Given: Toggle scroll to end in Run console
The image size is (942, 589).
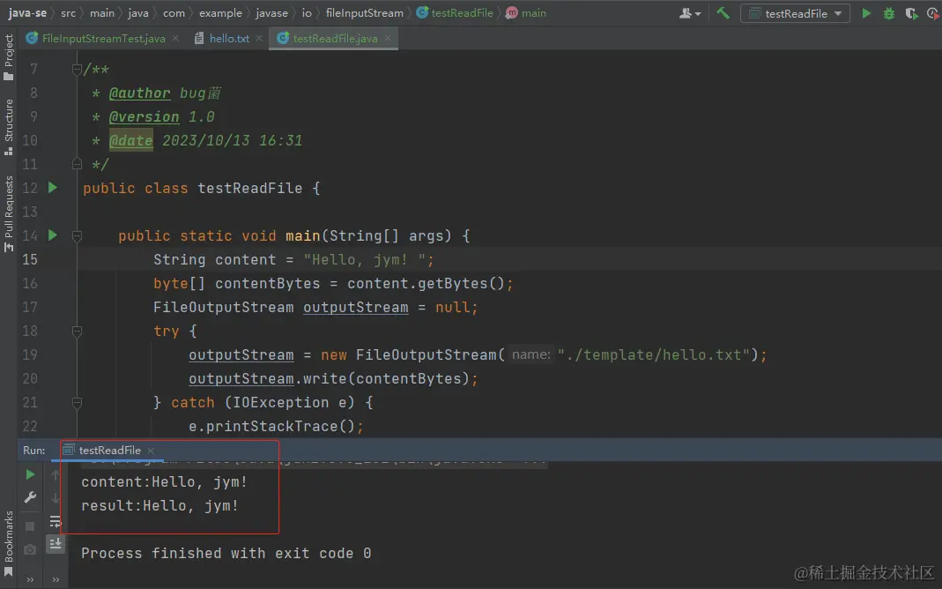Looking at the screenshot, I should pyautogui.click(x=56, y=544).
